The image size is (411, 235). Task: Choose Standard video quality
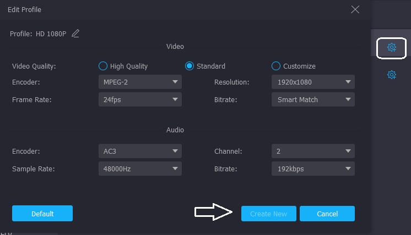pyautogui.click(x=190, y=66)
